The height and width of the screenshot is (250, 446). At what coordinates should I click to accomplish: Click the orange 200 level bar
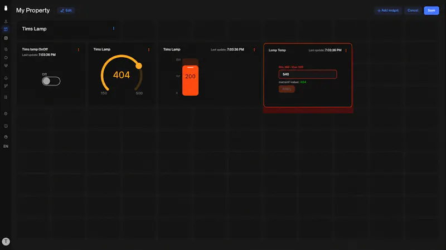(190, 81)
